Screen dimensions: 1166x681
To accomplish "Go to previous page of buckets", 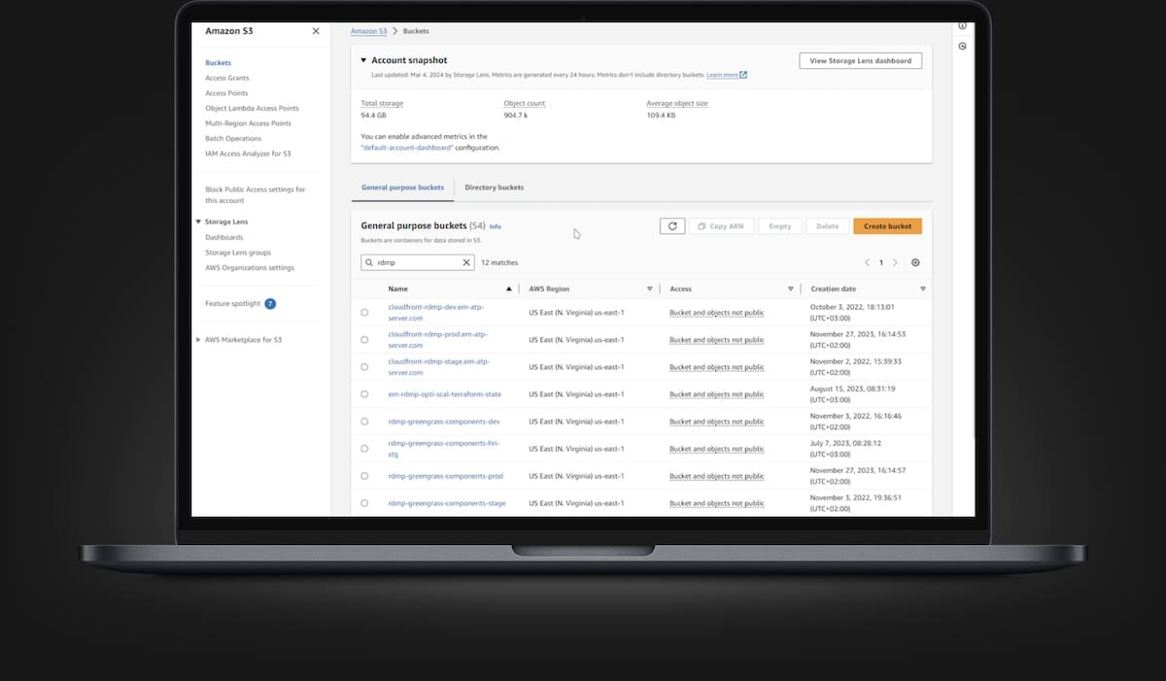I will click(868, 262).
